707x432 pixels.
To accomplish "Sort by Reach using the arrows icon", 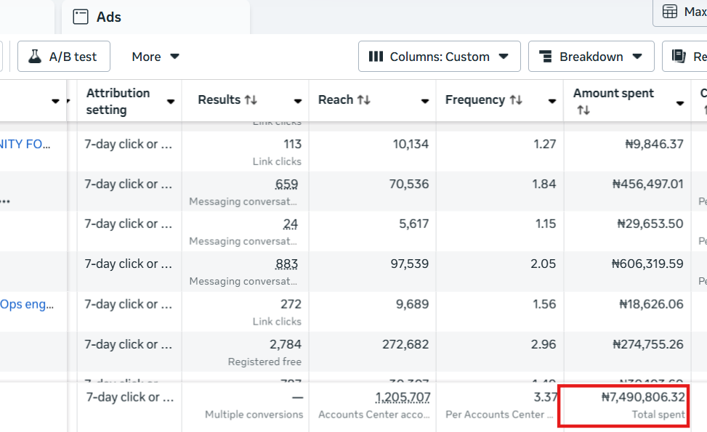I will tap(363, 100).
